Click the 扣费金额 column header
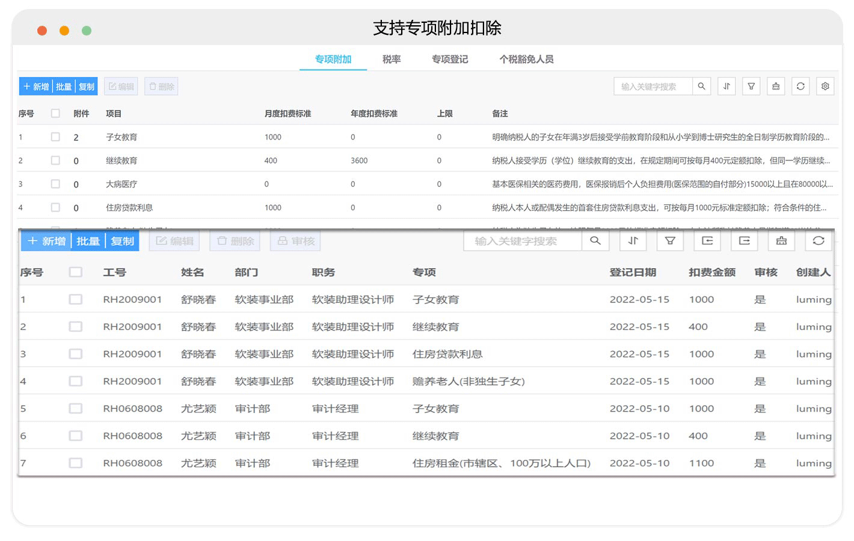 tap(712, 272)
